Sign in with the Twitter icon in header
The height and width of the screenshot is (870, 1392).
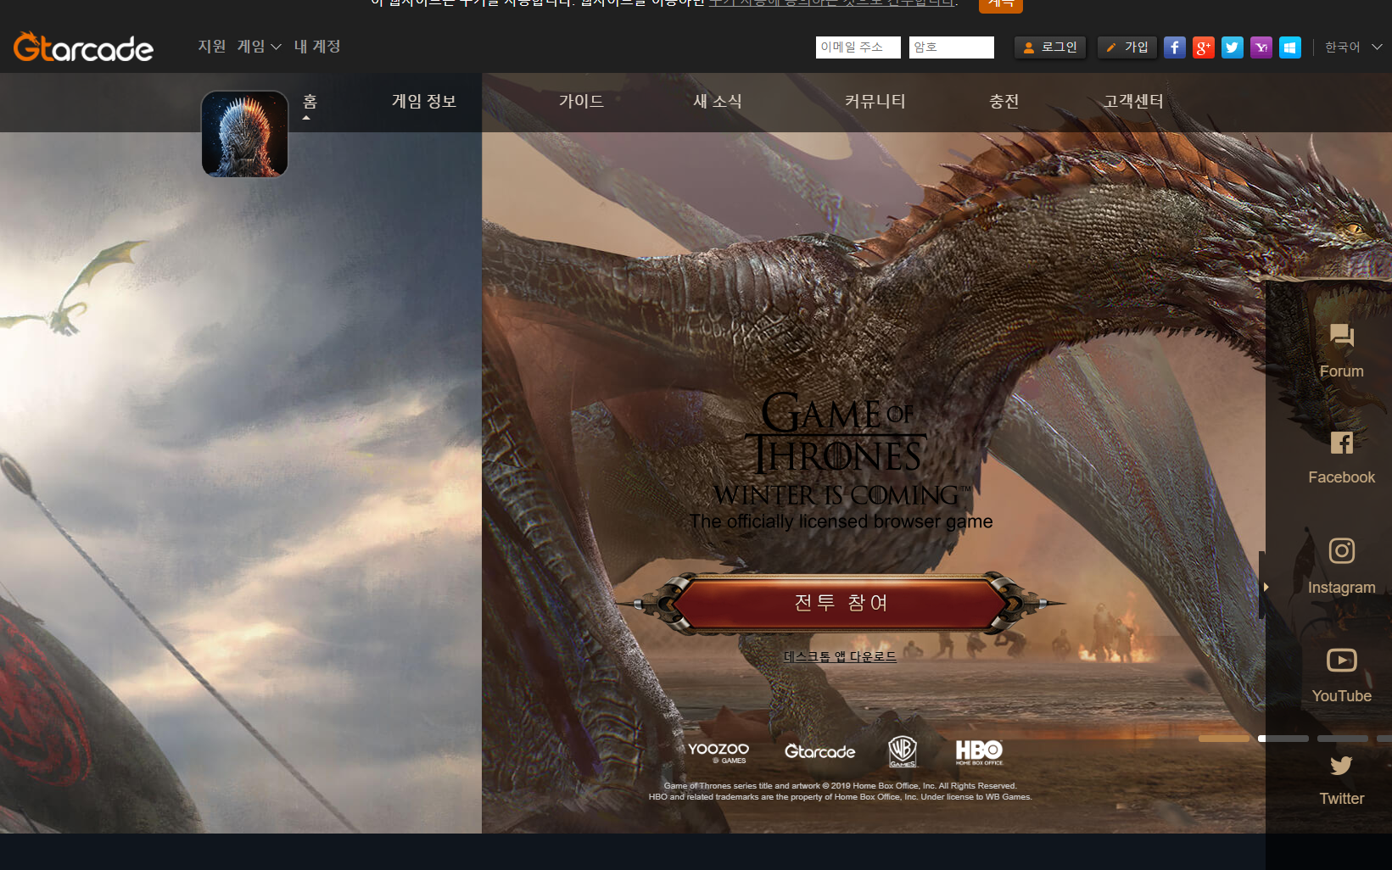pyautogui.click(x=1233, y=47)
